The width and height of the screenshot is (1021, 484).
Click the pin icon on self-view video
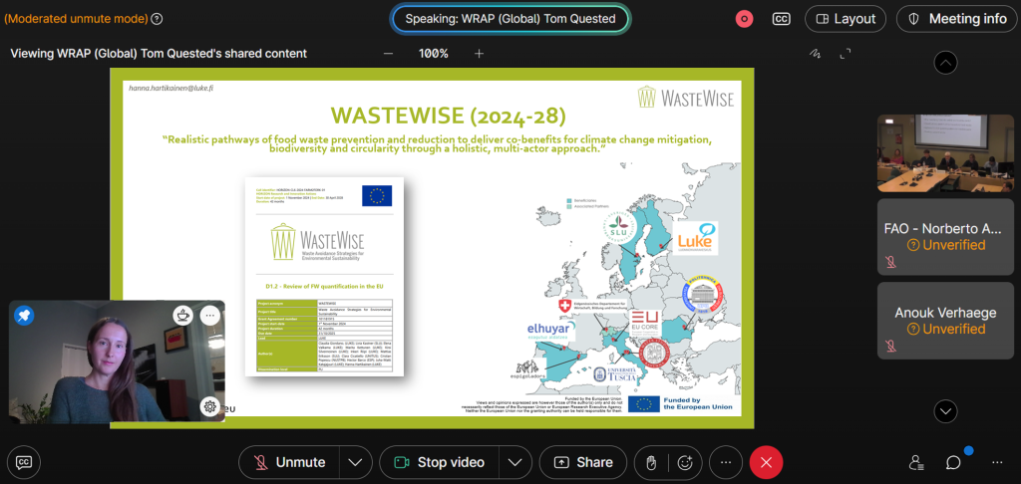click(24, 315)
